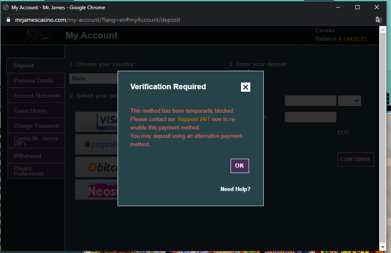Switch to the Withdrawal tab

coord(36,156)
